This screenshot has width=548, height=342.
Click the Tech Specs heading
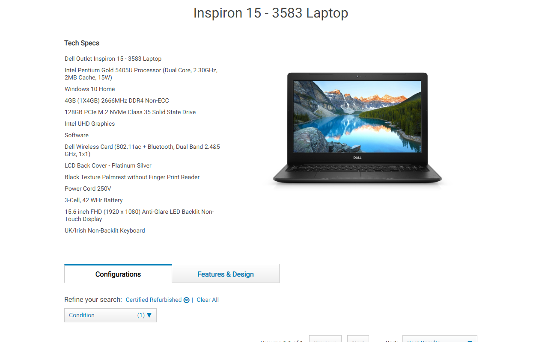point(82,43)
